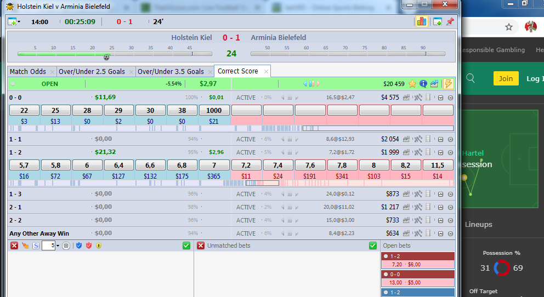Viewport: 544px width, 297px height.
Task: Open the graph icon in 2 - 1 row
Action: [406, 207]
